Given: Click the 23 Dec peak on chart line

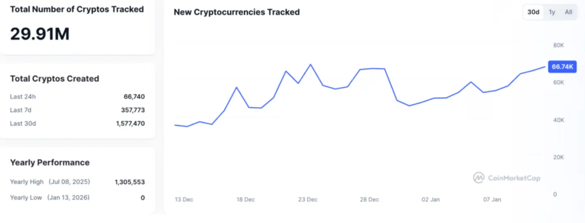Looking at the screenshot, I should pos(311,65).
